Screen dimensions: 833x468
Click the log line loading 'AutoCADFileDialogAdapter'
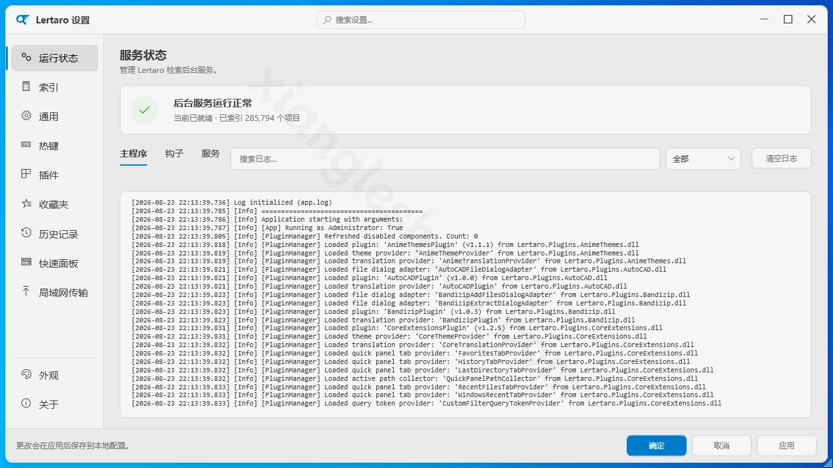point(399,269)
